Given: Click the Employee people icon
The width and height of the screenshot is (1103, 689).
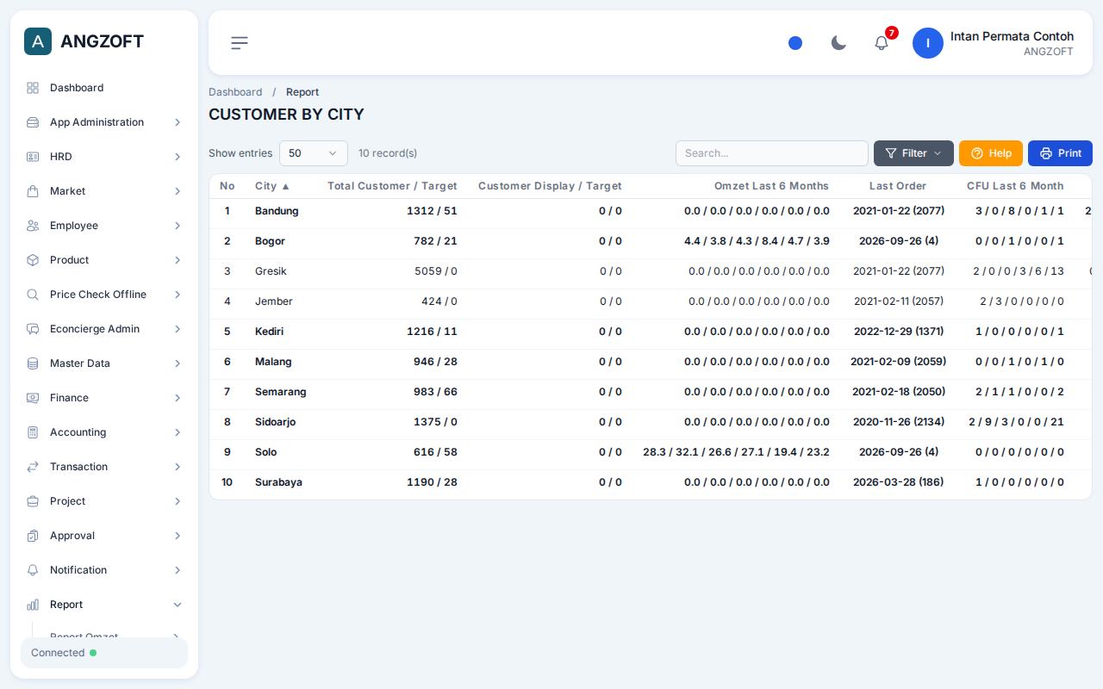Looking at the screenshot, I should pos(33,226).
